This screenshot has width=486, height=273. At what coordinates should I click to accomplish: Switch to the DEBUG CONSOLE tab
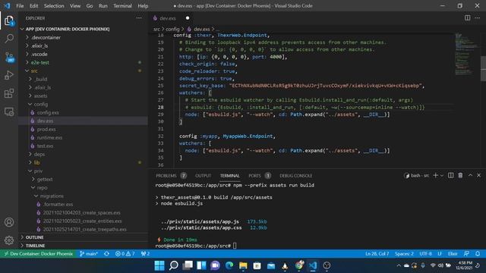(x=295, y=175)
